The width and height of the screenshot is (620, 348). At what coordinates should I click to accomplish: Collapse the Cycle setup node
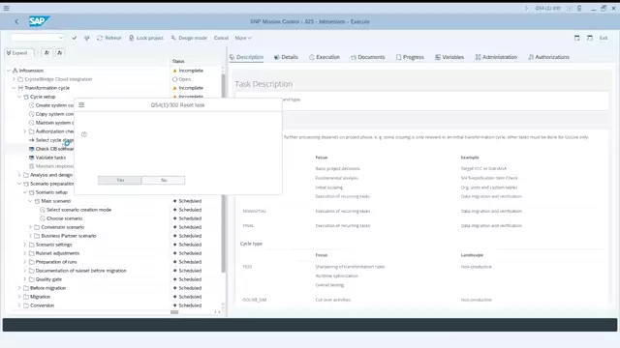[x=19, y=97]
